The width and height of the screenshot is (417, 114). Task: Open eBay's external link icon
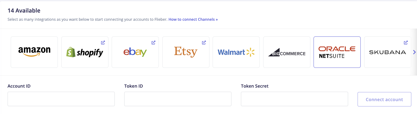[x=153, y=42]
